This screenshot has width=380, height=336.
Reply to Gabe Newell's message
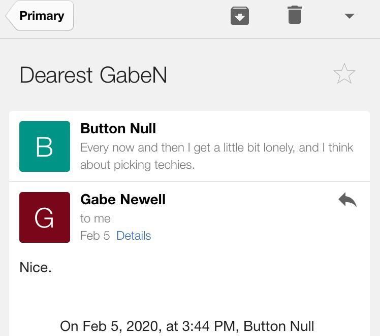[x=347, y=200]
